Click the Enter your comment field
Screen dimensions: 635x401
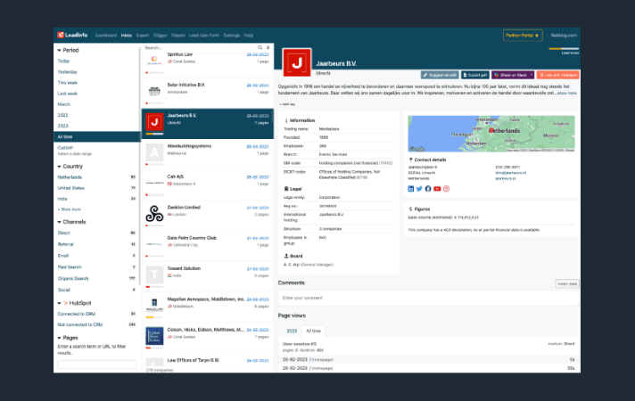(428, 299)
